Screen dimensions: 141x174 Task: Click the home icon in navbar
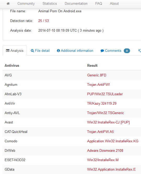coord(8,4)
